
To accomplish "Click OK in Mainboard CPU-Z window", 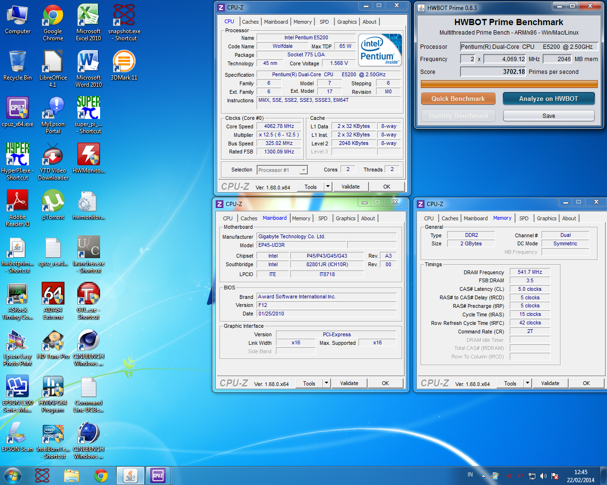I will click(x=385, y=383).
